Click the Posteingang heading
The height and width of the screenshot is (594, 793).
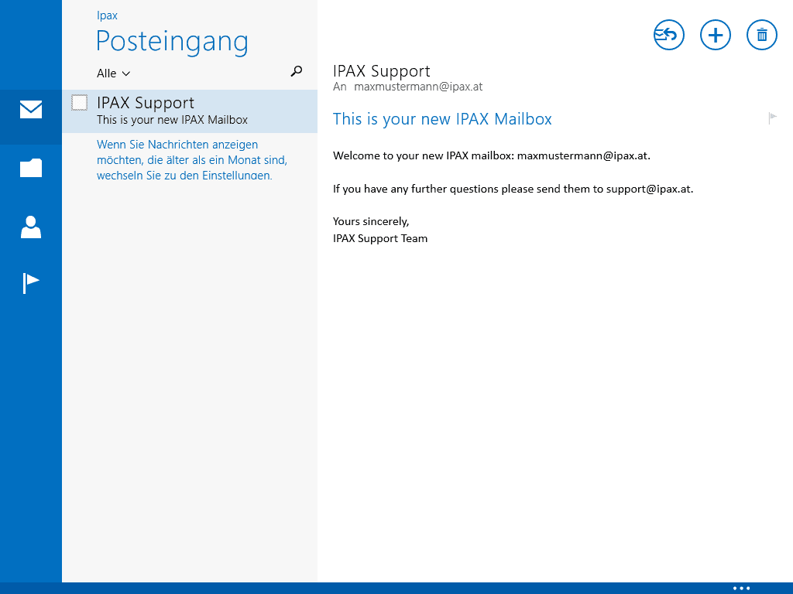[x=172, y=41]
